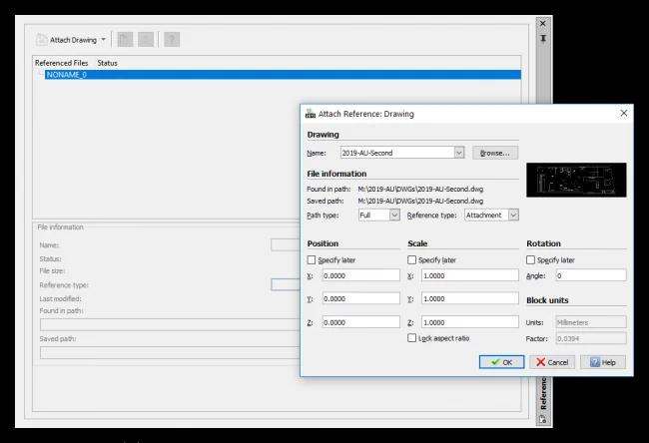Click the palette pin icon
Image resolution: width=649 pixels, height=443 pixels.
point(543,38)
